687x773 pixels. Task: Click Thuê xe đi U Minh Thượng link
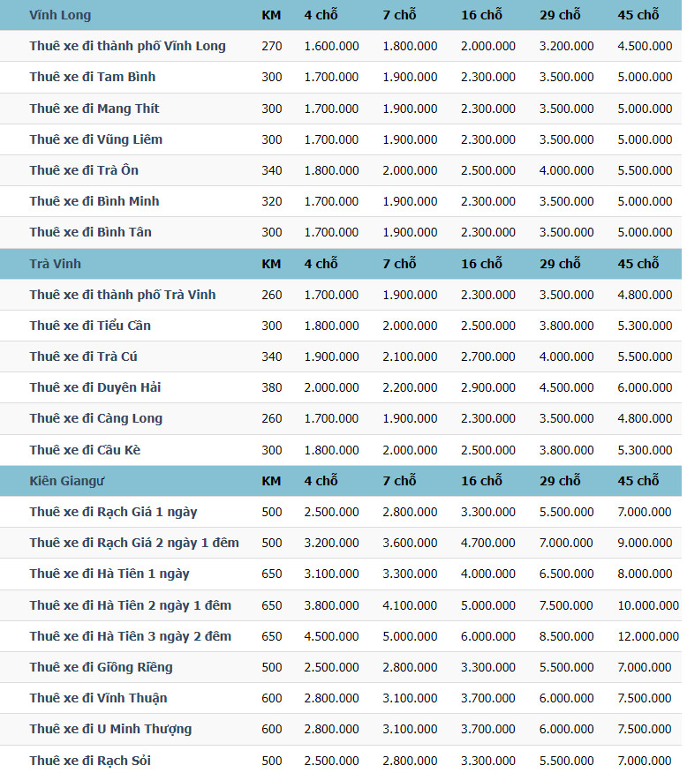tap(110, 729)
